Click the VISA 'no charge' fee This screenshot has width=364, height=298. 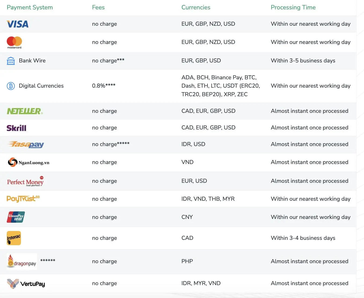104,24
